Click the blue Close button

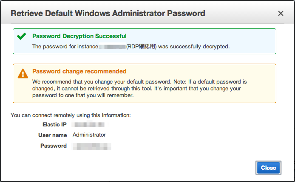click(268, 168)
